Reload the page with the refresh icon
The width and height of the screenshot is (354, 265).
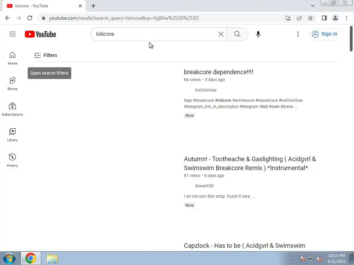pos(30,18)
